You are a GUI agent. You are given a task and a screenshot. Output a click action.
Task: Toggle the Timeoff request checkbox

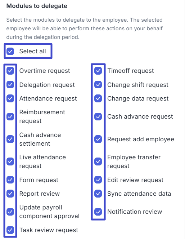pos(98,71)
